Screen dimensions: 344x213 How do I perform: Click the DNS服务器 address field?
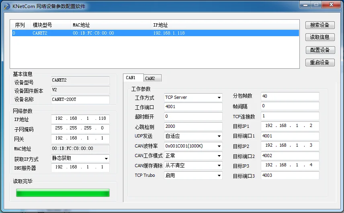pos(80,167)
